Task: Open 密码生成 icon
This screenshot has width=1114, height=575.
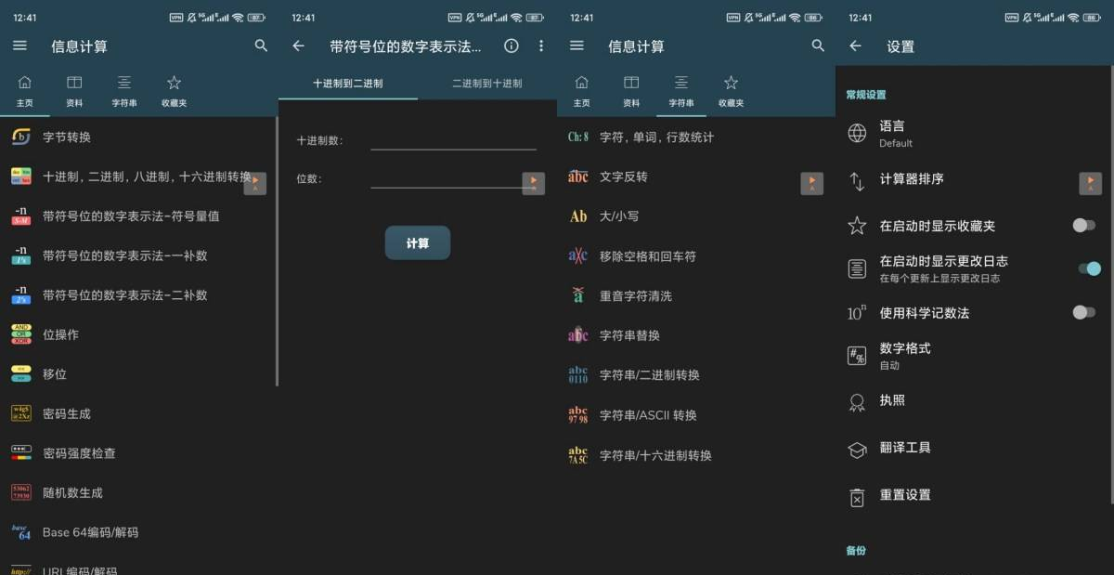Action: [x=21, y=413]
